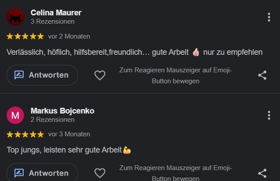Click five-star rating on Markus's review
280x181 pixels.
click(25, 134)
